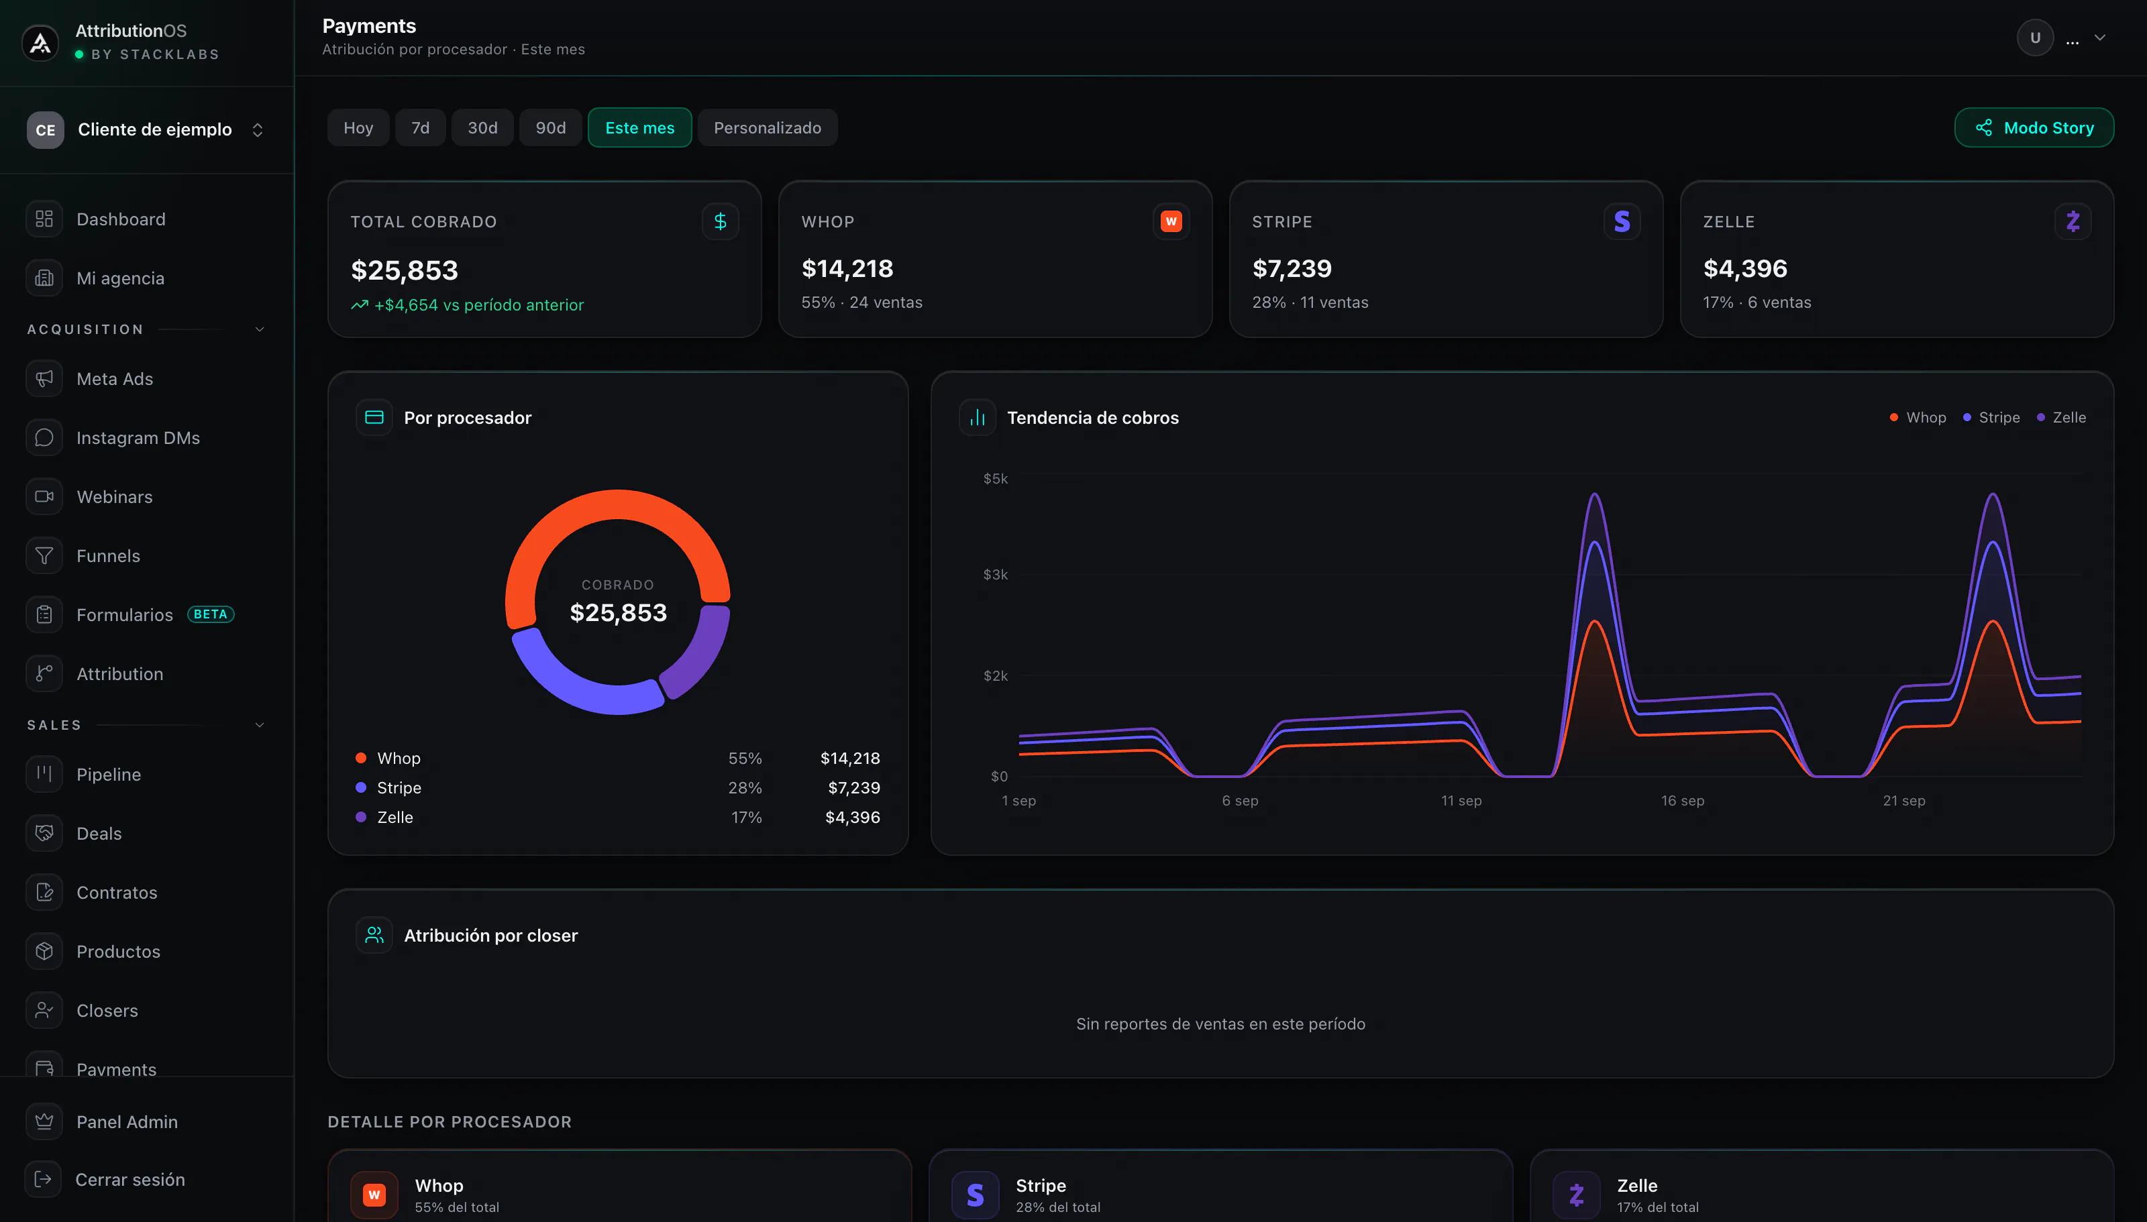Collapse the ACQUISITION section chevron
The height and width of the screenshot is (1222, 2147).
pyautogui.click(x=260, y=329)
